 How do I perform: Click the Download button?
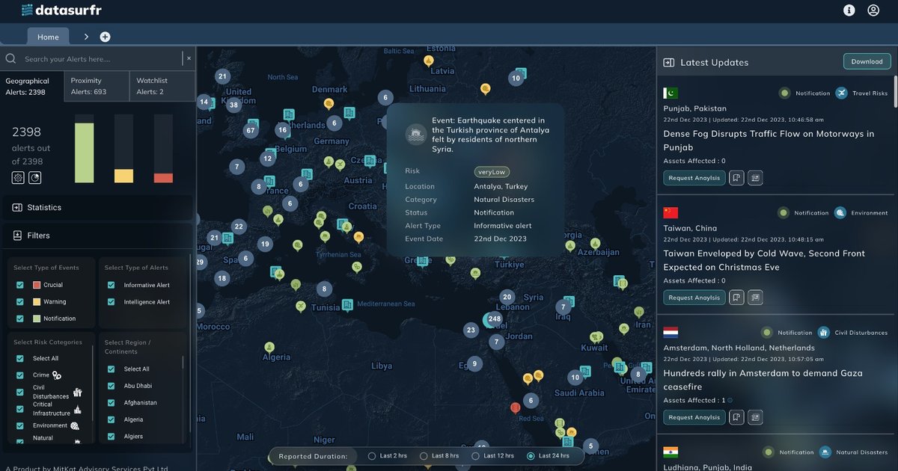tap(867, 62)
